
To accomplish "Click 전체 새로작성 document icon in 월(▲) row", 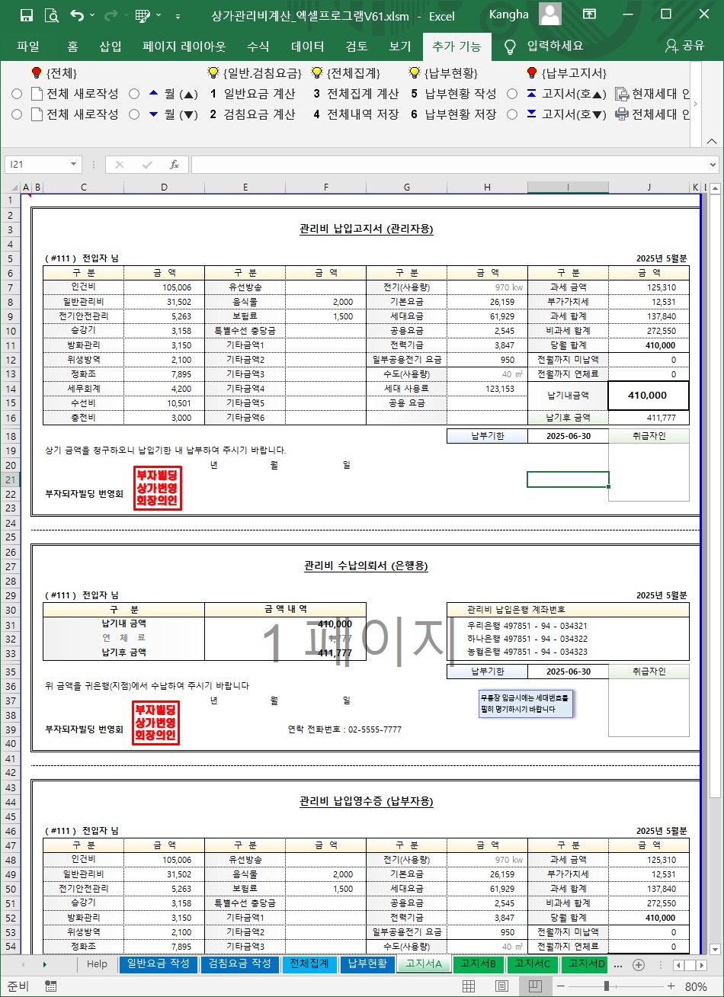I will [x=37, y=94].
